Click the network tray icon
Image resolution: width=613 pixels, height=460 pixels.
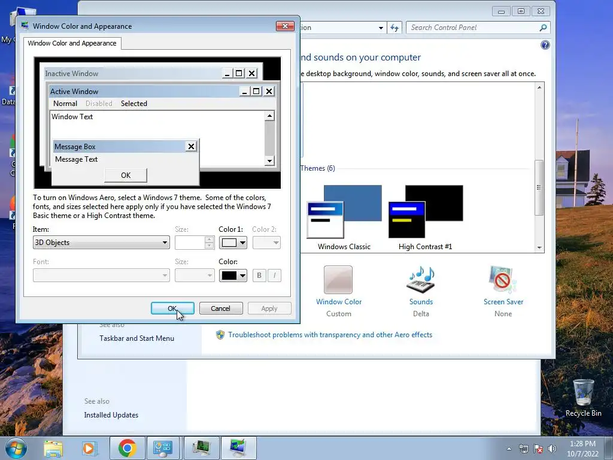(x=523, y=449)
